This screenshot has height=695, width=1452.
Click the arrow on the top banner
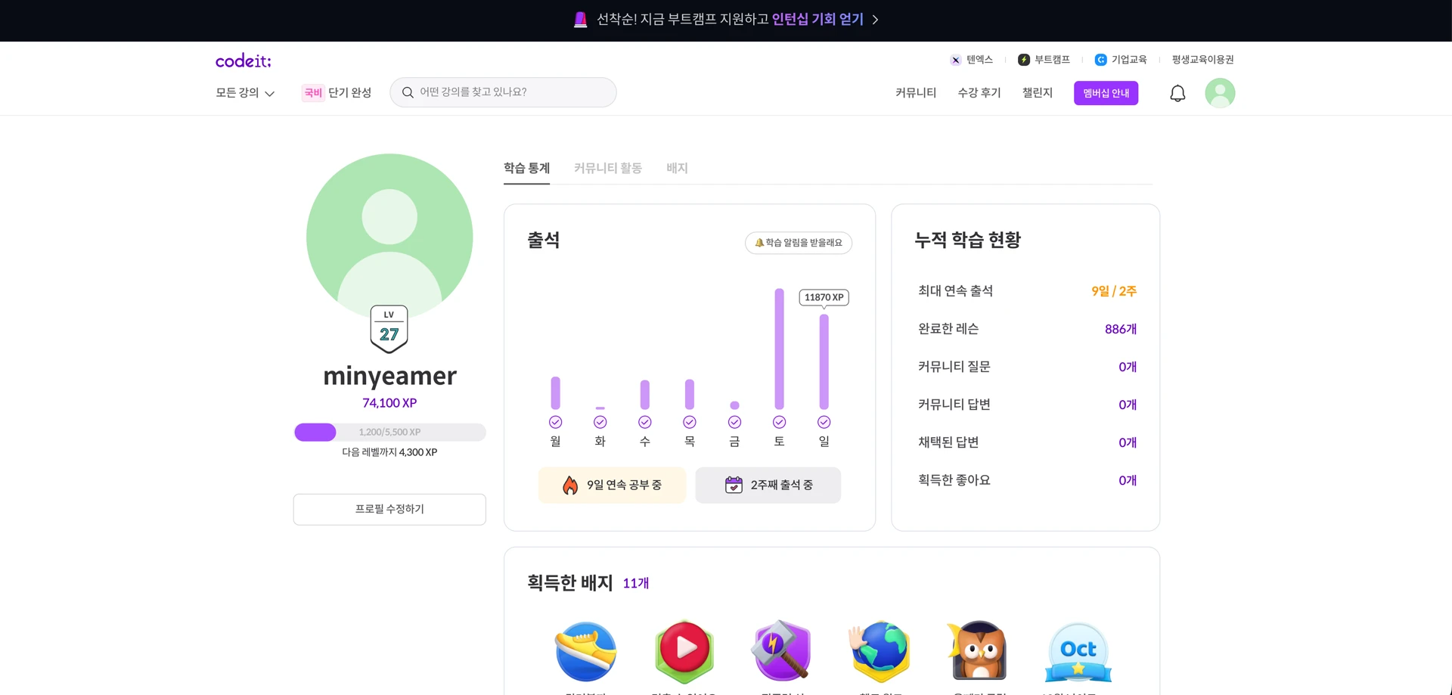coord(875,20)
